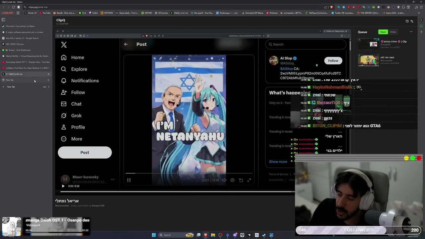Open the Brave share page icon
This screenshot has height=239, width=425.
[x=326, y=7]
